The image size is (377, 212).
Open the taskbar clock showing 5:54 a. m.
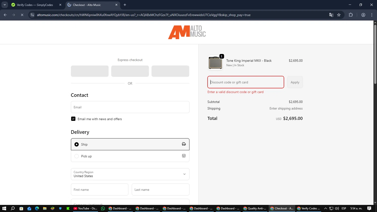click(356, 208)
